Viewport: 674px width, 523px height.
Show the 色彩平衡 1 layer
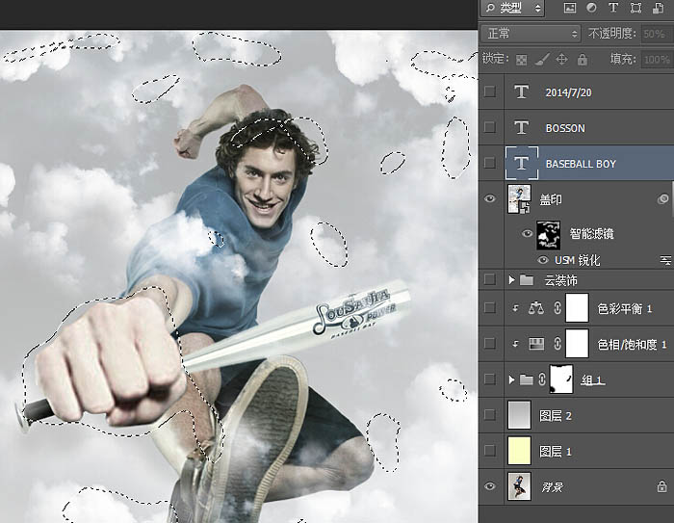489,308
